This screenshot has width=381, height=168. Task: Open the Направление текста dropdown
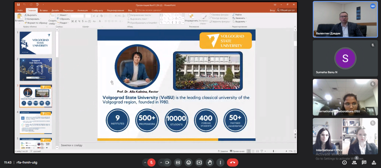pyautogui.click(x=140, y=15)
